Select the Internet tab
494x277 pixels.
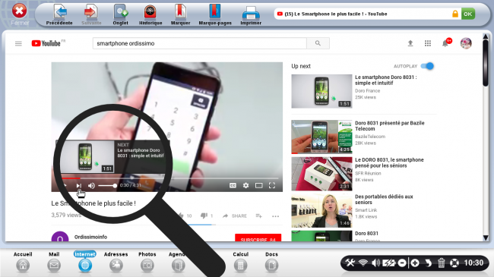85,262
